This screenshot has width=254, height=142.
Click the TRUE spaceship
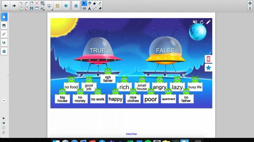coord(98,51)
